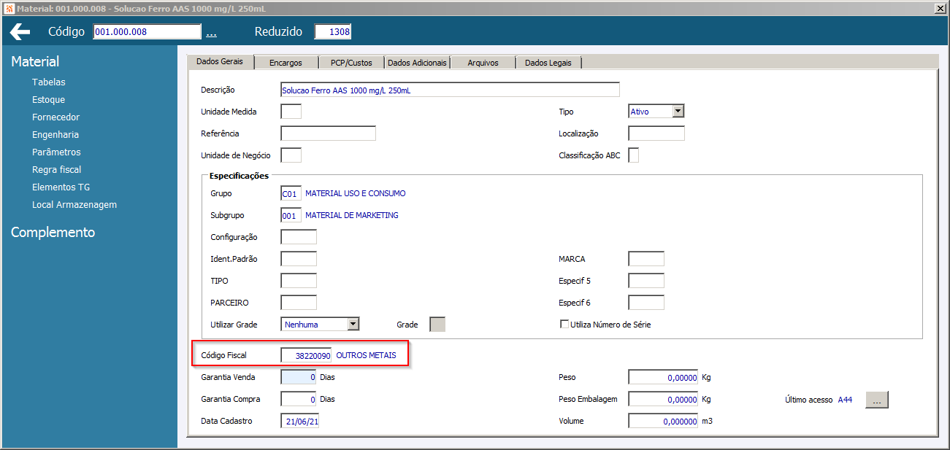950x450 pixels.
Task: Click the MARCA input field
Action: click(x=646, y=259)
